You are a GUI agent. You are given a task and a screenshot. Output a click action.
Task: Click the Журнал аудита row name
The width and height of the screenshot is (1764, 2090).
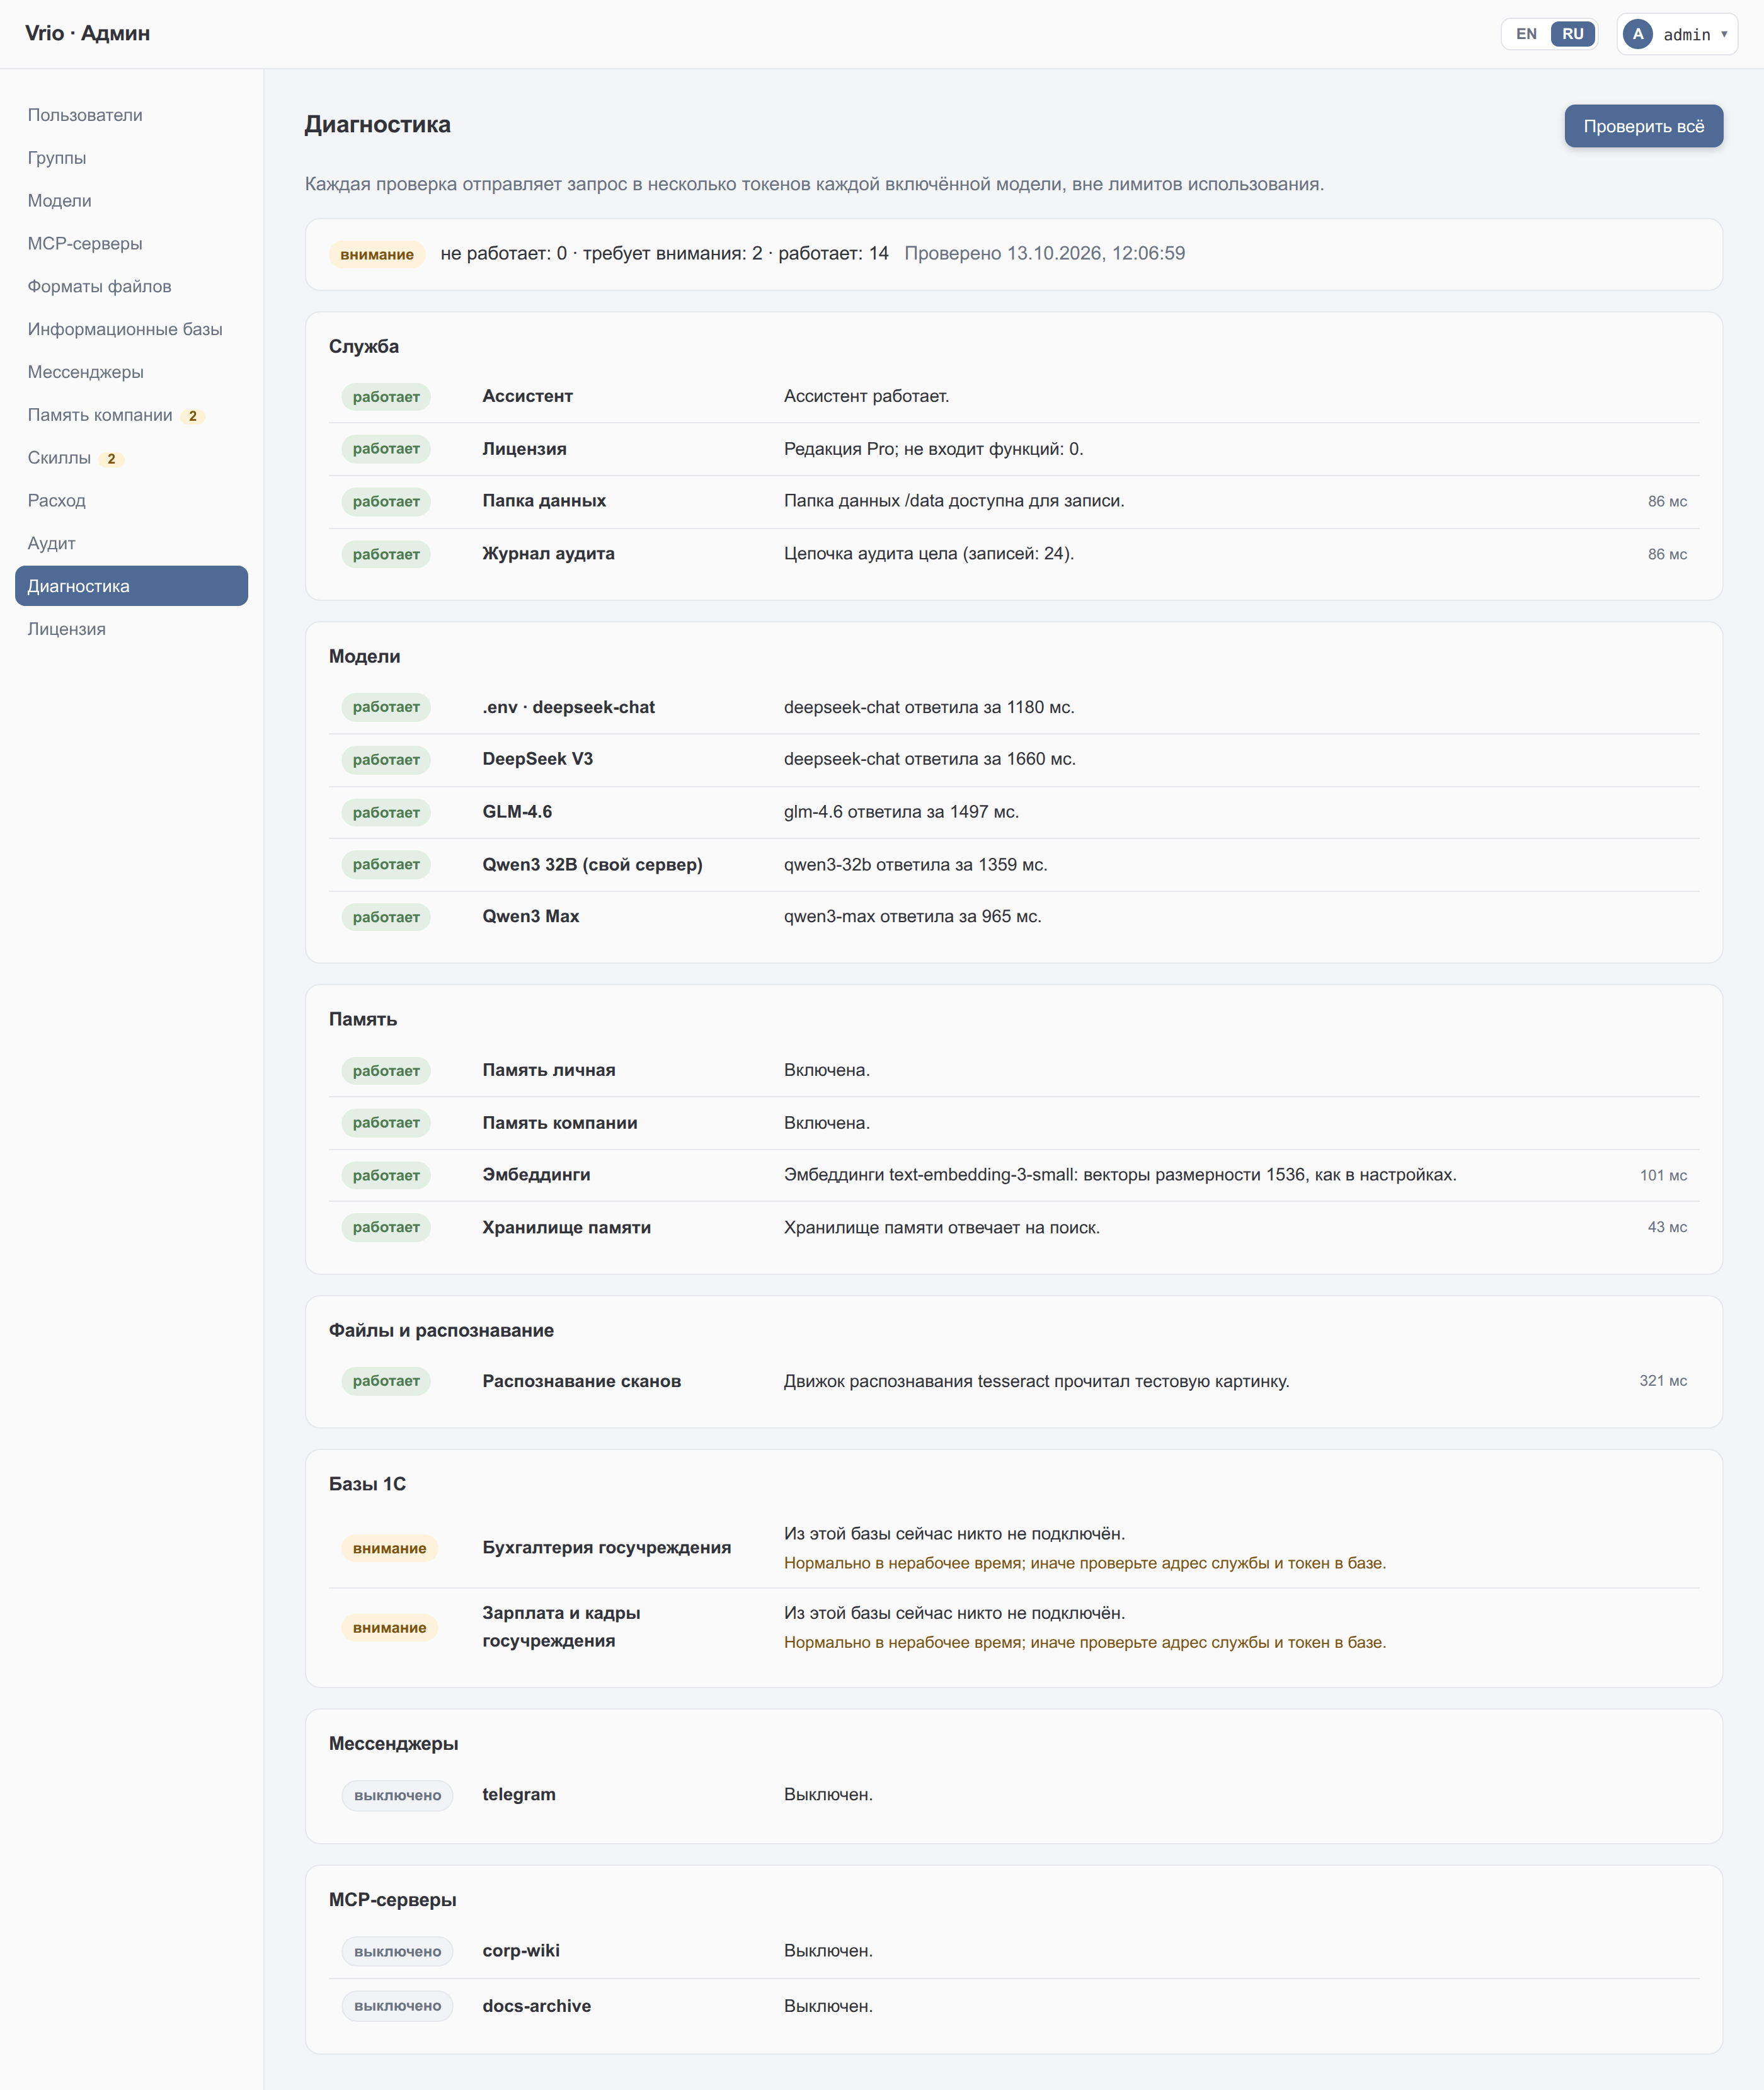coord(548,553)
